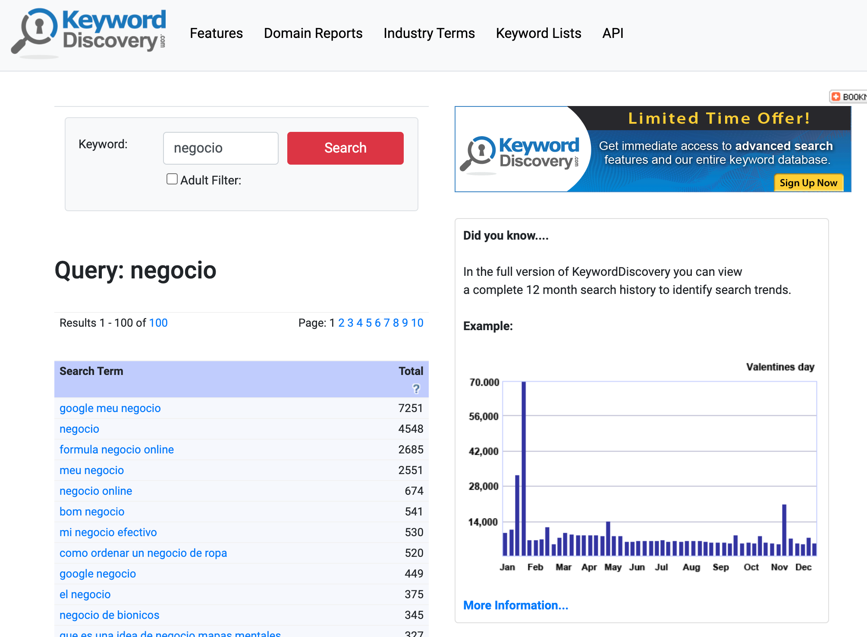Open the More Information link

pos(516,605)
